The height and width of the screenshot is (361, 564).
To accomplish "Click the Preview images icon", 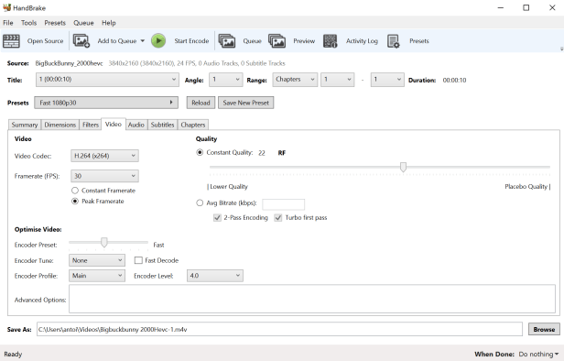I will click(x=277, y=41).
